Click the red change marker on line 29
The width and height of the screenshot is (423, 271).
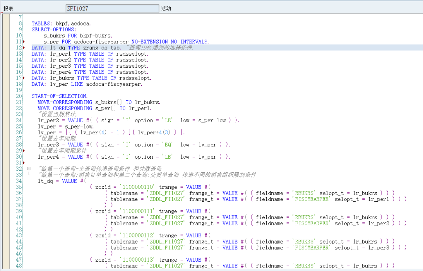tap(24, 151)
